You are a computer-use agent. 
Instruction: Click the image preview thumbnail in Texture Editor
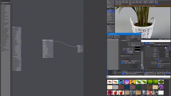pos(138,49)
